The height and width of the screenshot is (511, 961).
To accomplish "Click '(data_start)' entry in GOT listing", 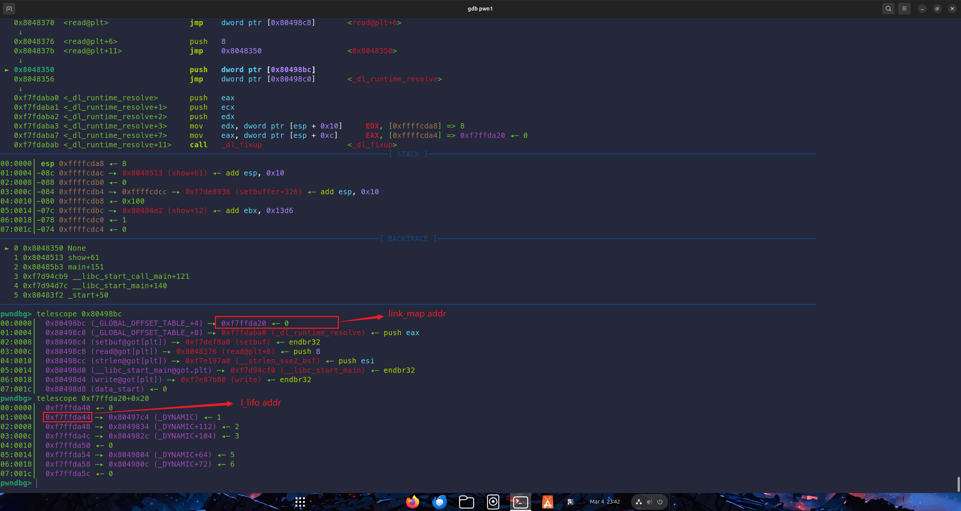I will [117, 389].
